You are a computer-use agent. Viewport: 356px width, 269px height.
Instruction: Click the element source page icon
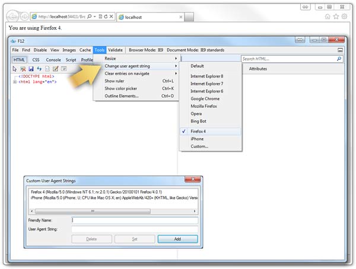click(47, 69)
